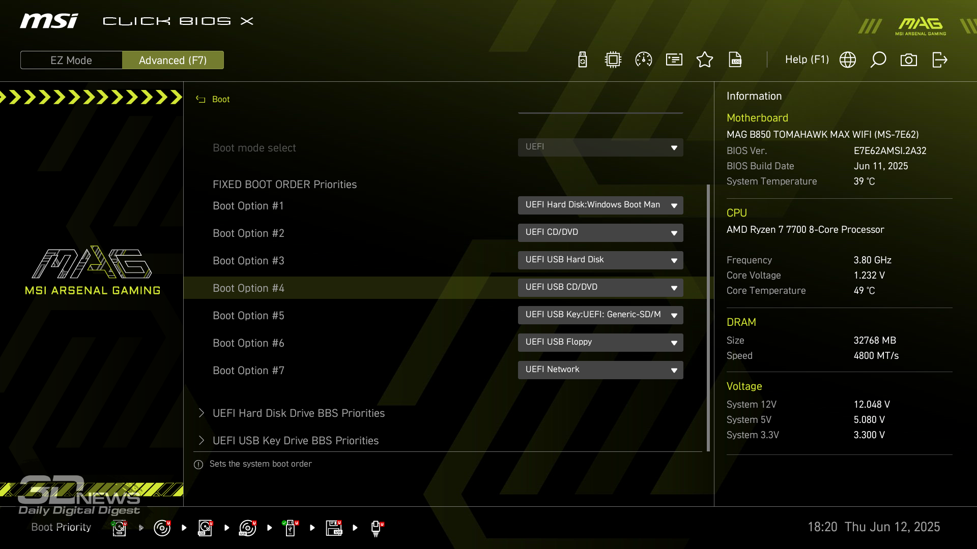This screenshot has width=977, height=549.
Task: Open Boot Option #7 UEFI Network dropdown
Action: pos(600,370)
